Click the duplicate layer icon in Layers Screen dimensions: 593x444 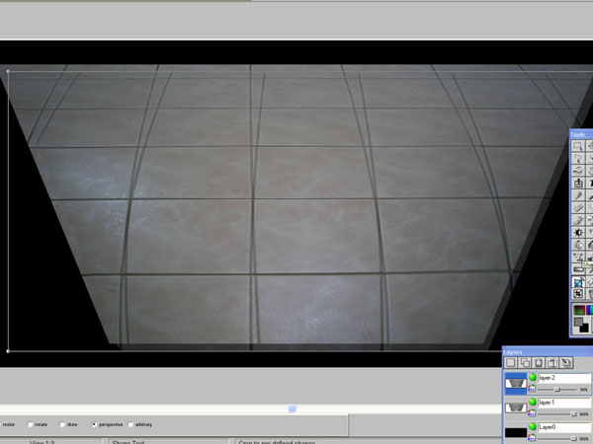click(525, 363)
